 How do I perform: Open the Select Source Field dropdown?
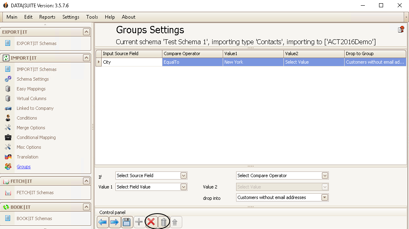pos(183,175)
